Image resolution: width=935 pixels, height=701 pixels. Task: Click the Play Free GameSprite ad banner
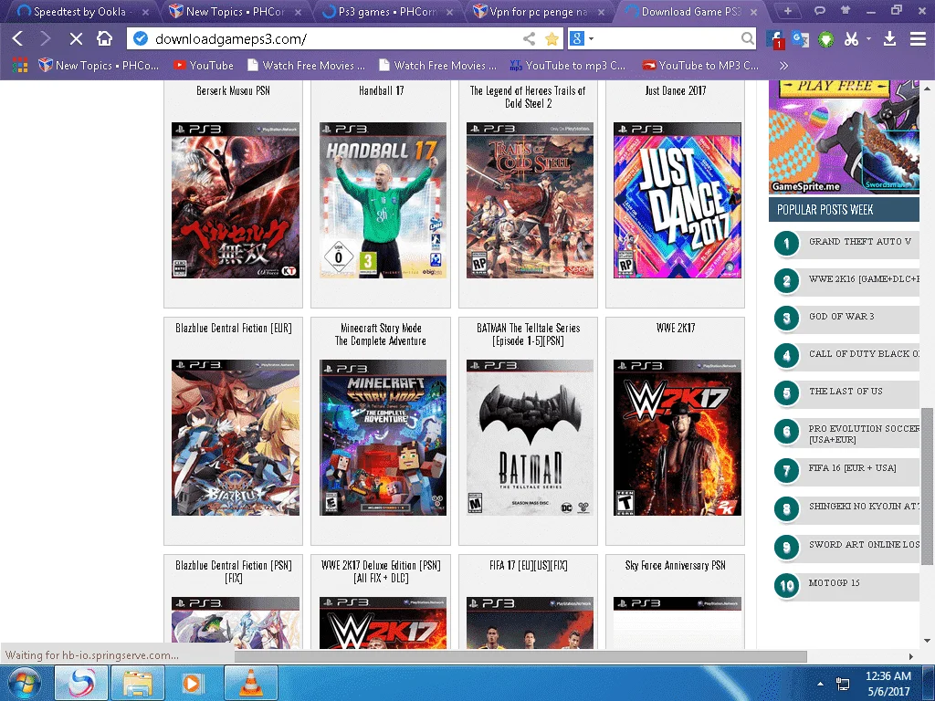coord(844,137)
